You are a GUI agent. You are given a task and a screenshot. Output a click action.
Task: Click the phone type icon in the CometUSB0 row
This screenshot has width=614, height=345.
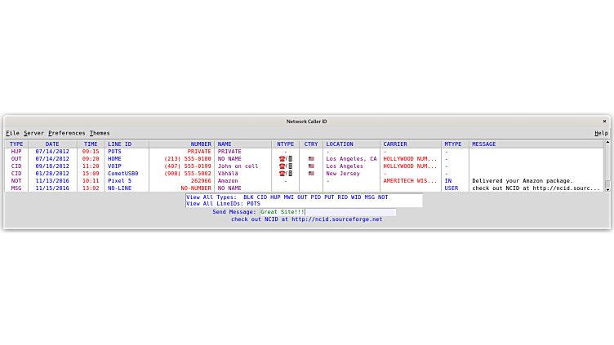click(x=285, y=174)
